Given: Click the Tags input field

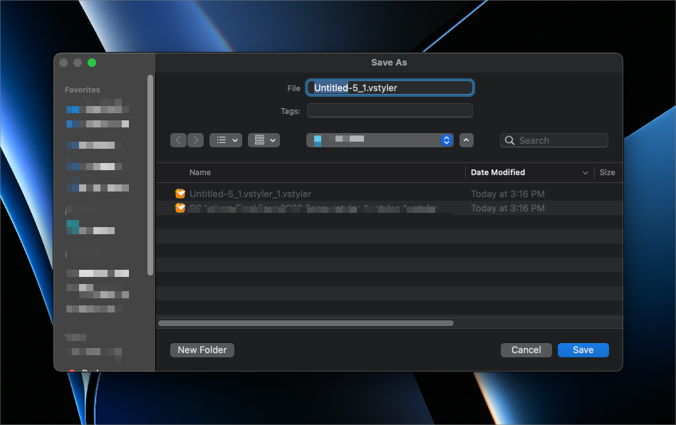Looking at the screenshot, I should coord(390,110).
